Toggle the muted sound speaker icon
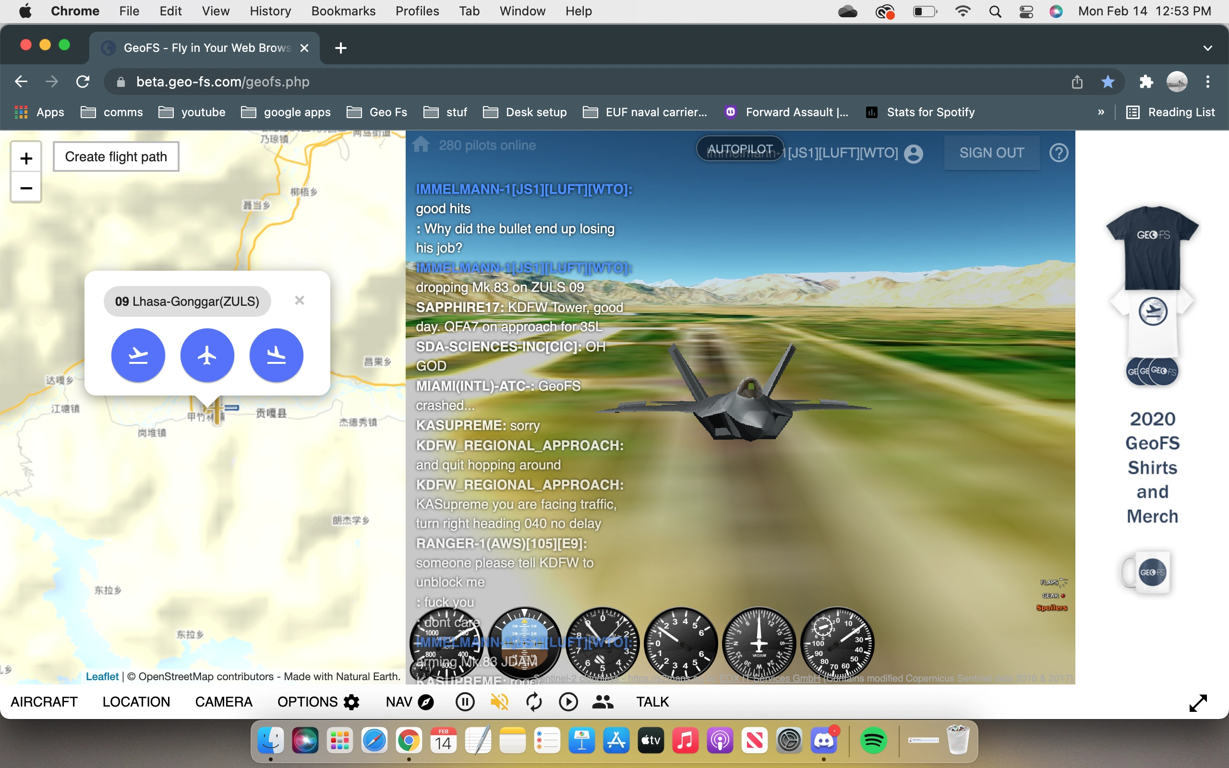Screen dimensions: 1229x768 click(499, 702)
